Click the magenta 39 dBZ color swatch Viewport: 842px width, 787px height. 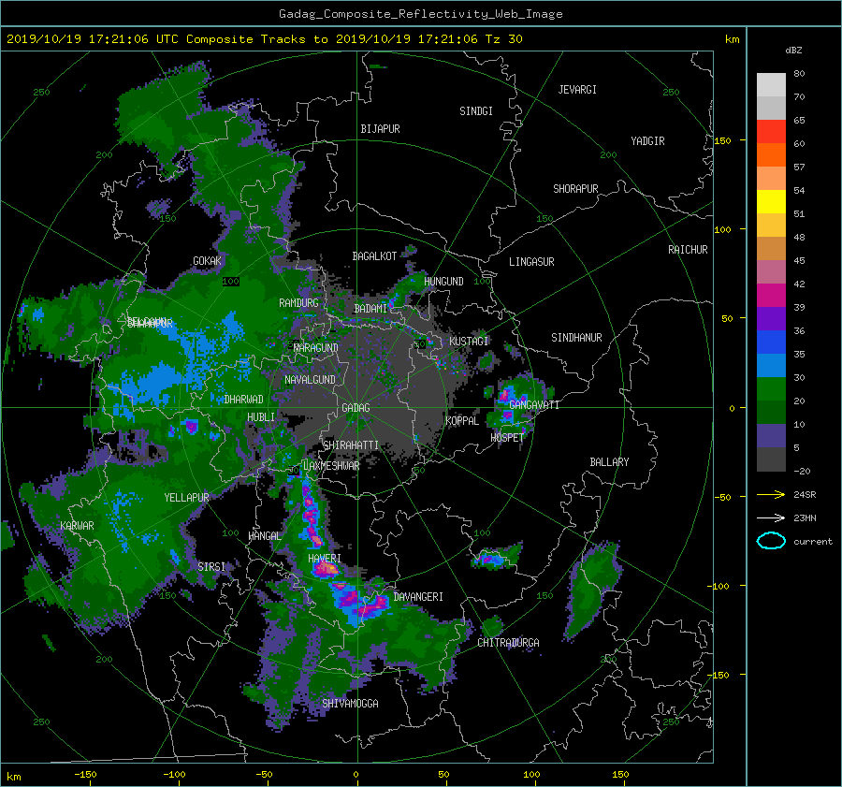(771, 296)
